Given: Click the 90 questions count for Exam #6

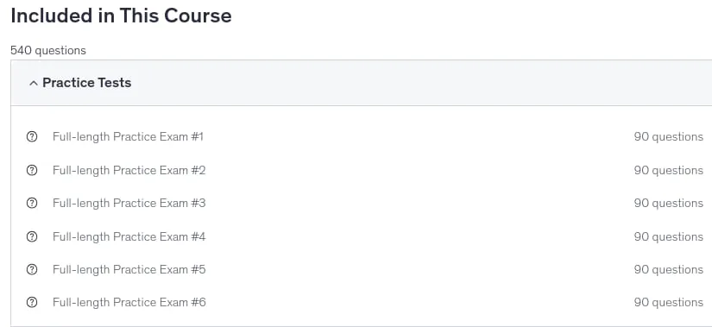Looking at the screenshot, I should click(x=668, y=302).
